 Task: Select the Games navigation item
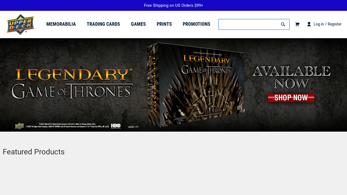click(138, 24)
